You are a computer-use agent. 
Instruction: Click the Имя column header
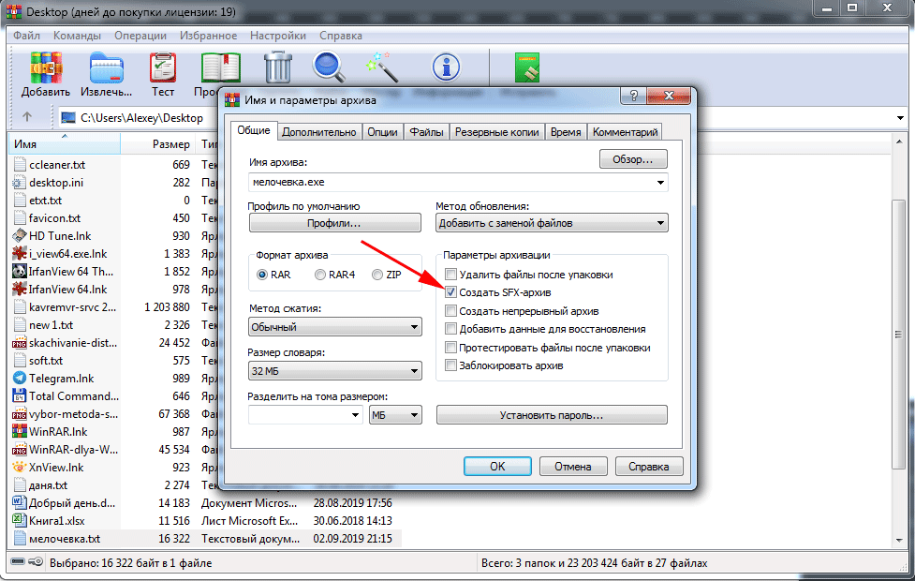[x=65, y=143]
